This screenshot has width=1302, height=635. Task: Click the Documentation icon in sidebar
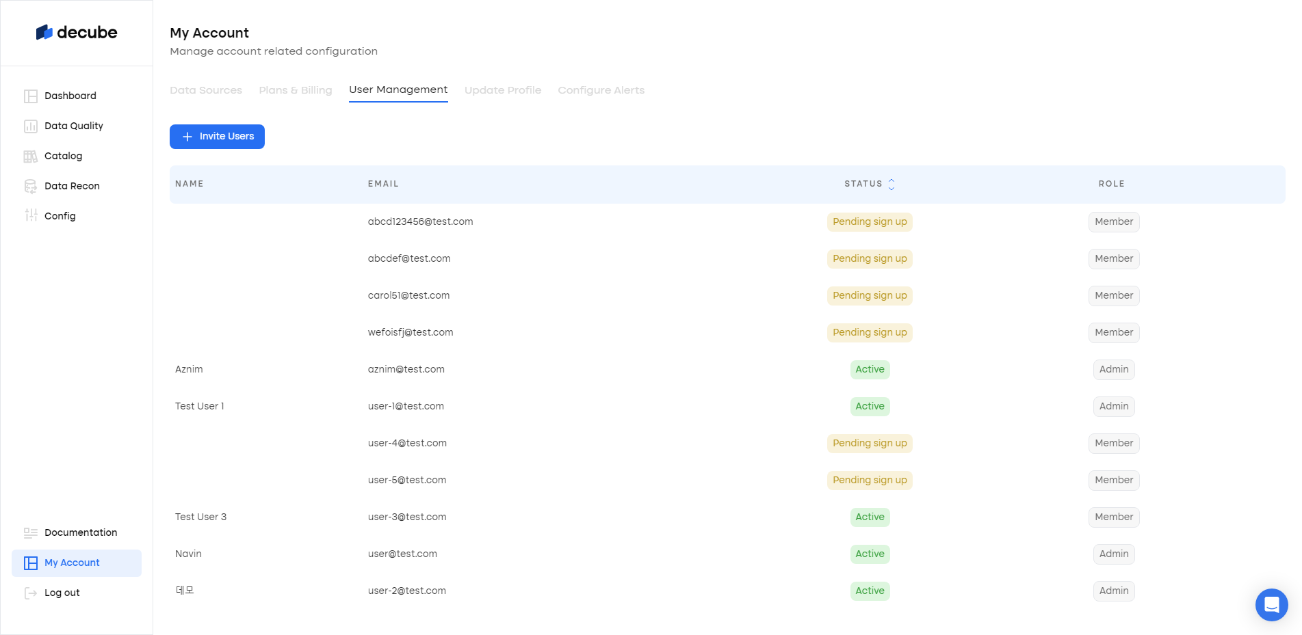[31, 533]
